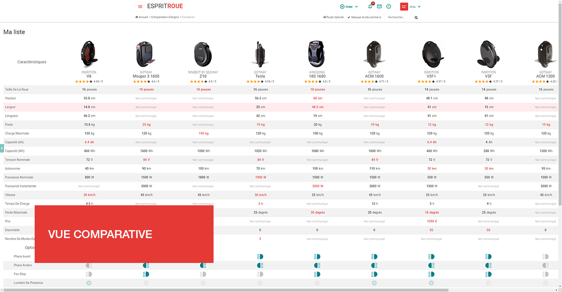
Task: Click the Phare Avant icon for ACM 1600
Action: tap(374, 257)
